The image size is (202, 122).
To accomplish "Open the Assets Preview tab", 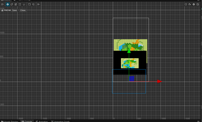I will point(10,121).
